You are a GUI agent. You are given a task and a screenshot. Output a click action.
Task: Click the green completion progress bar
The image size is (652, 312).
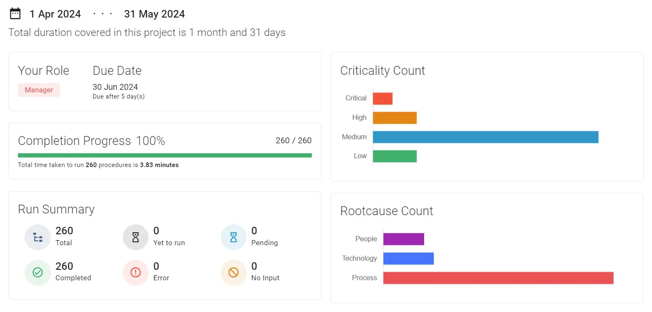(164, 155)
